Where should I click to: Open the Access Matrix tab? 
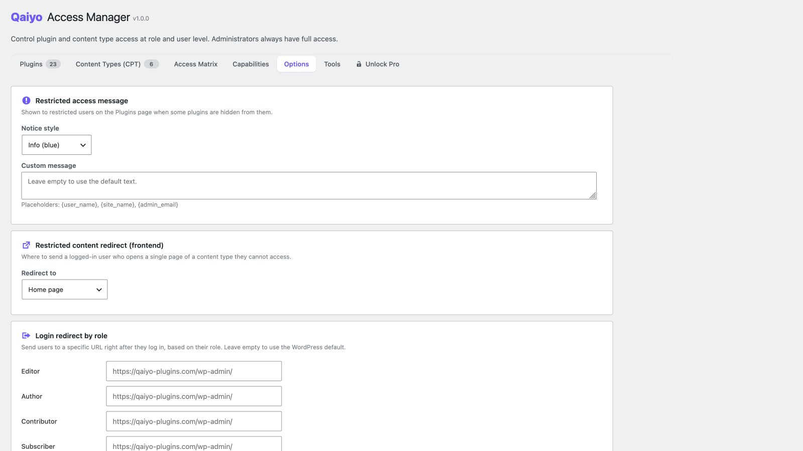[196, 64]
